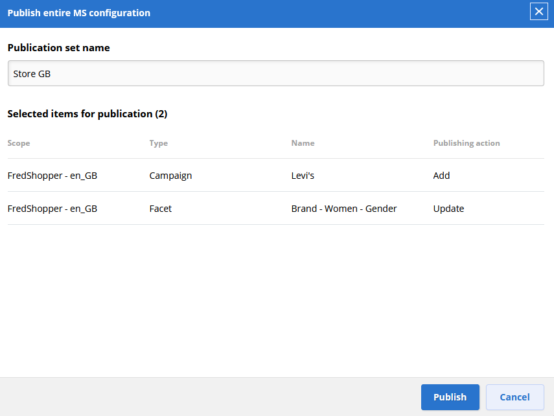Click the Levi's name cell

pyautogui.click(x=303, y=175)
